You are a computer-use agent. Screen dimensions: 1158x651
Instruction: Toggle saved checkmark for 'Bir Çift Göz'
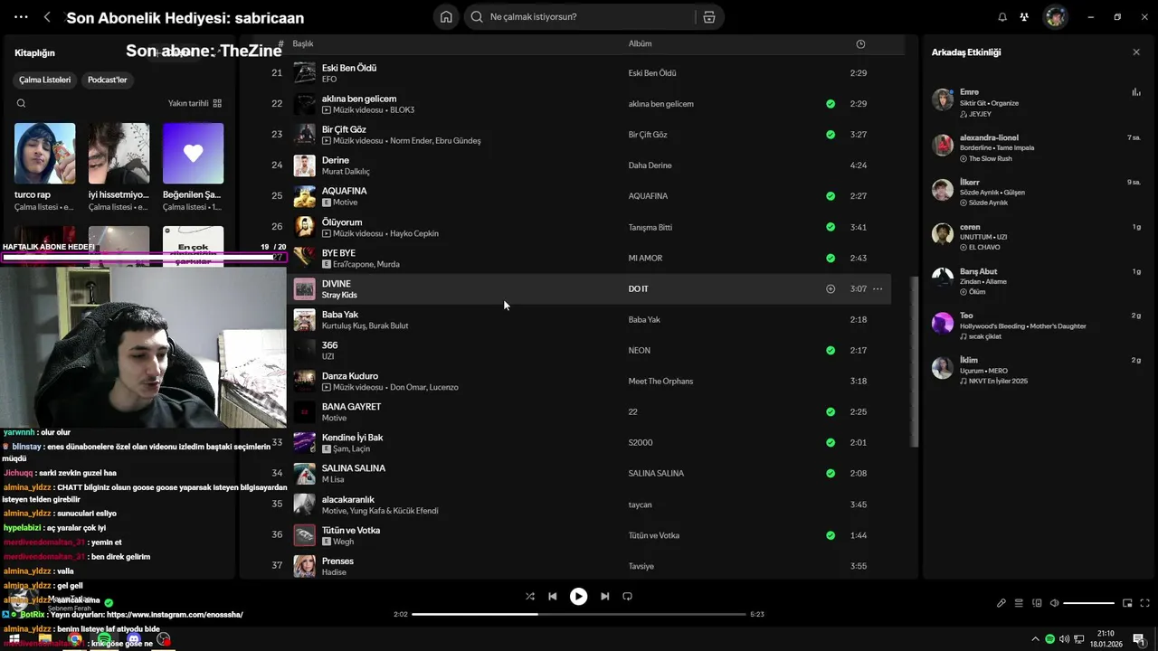point(831,135)
